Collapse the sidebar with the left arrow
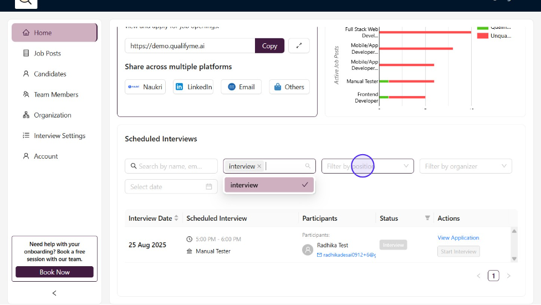The width and height of the screenshot is (541, 305). point(54,293)
